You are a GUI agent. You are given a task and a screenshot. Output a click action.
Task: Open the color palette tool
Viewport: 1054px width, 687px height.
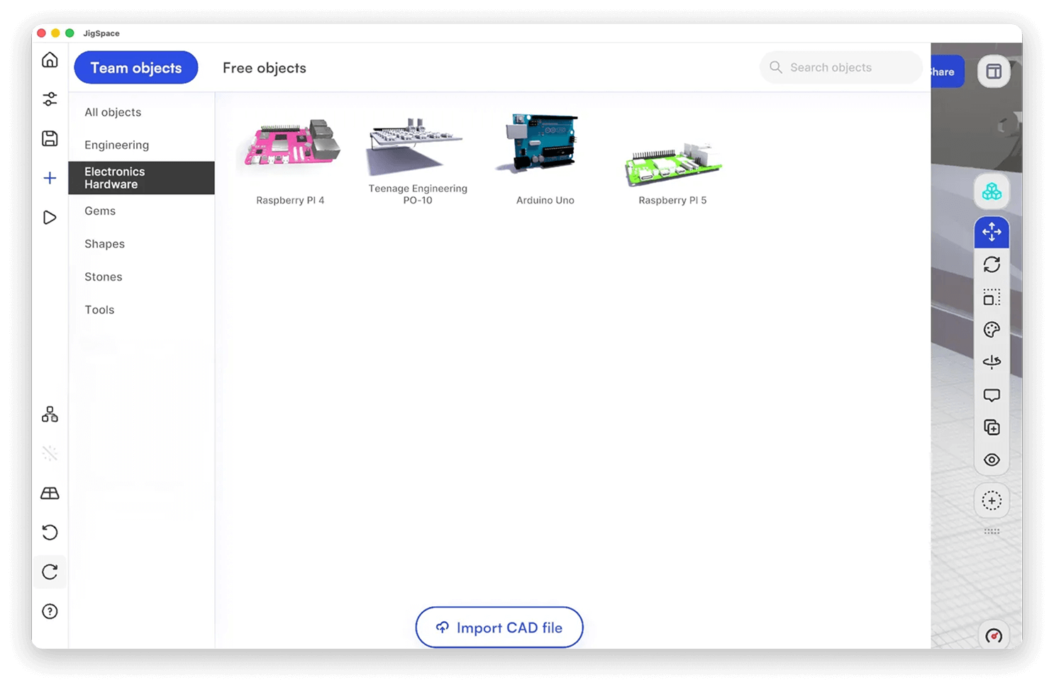point(992,330)
